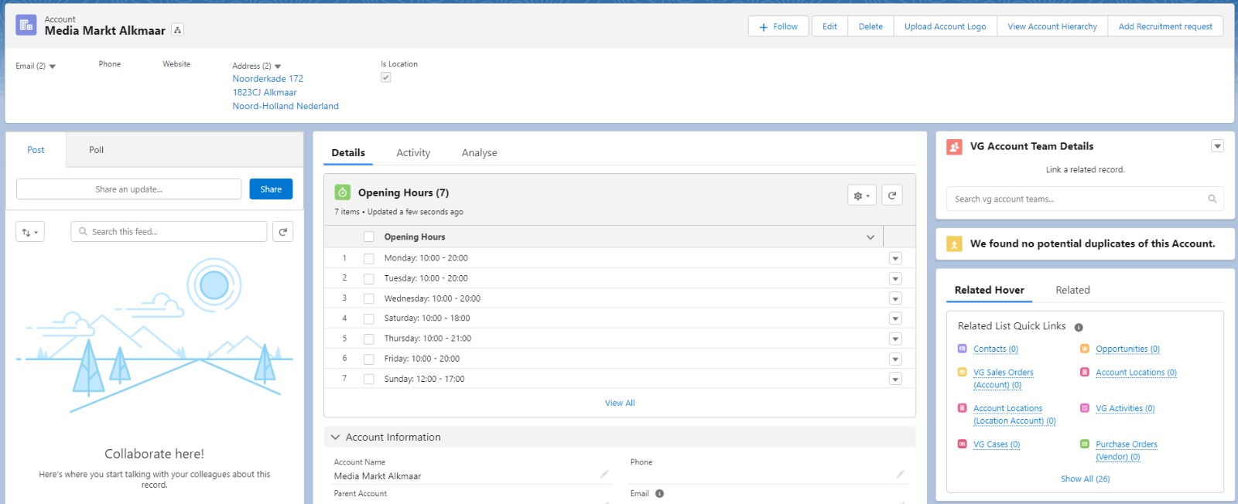Image resolution: width=1238 pixels, height=504 pixels.
Task: Open row actions for Sunday opening hours
Action: (x=895, y=379)
